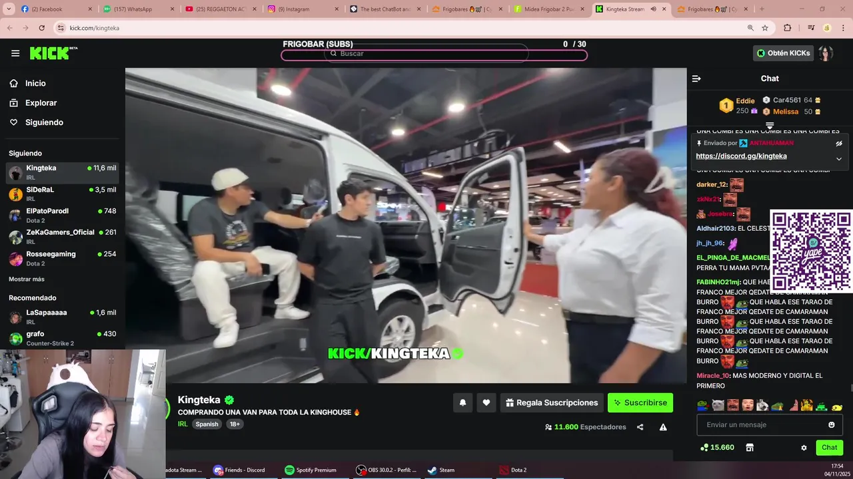Report stream with warning triangle icon
Viewport: 853px width, 479px height.
point(663,427)
